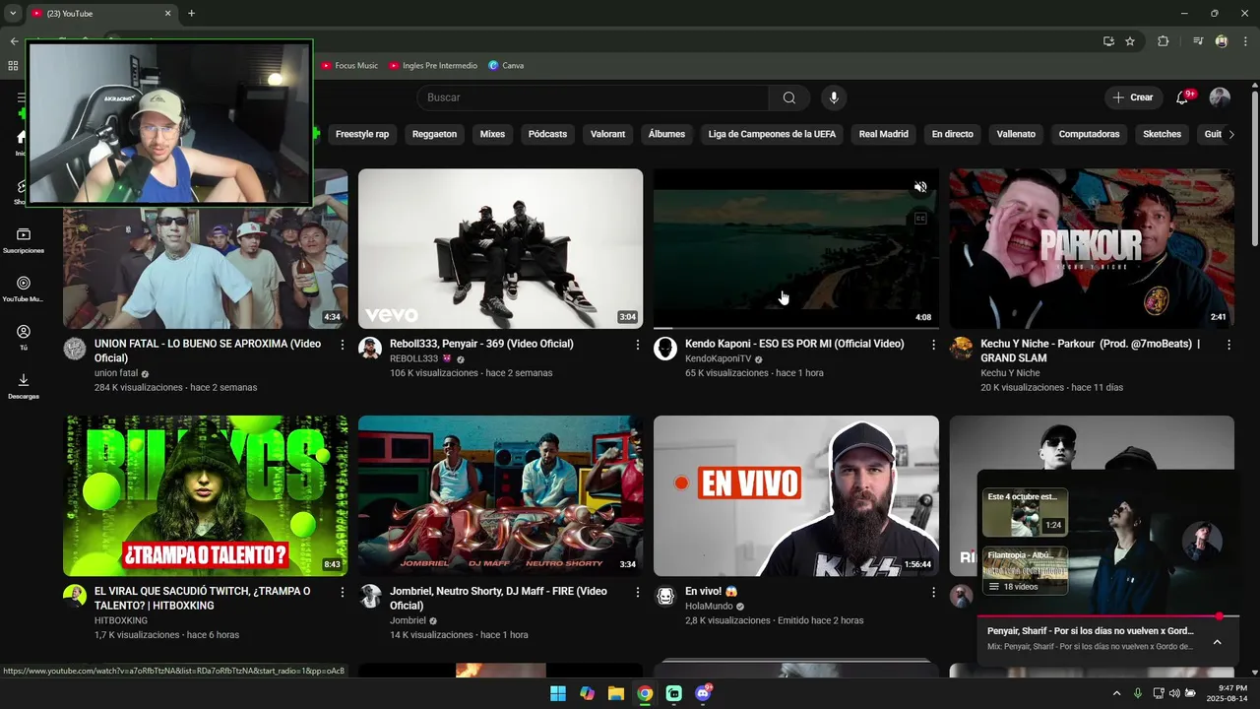Open the Chrome profile avatar in toolbar
The height and width of the screenshot is (709, 1260).
(x=1222, y=41)
